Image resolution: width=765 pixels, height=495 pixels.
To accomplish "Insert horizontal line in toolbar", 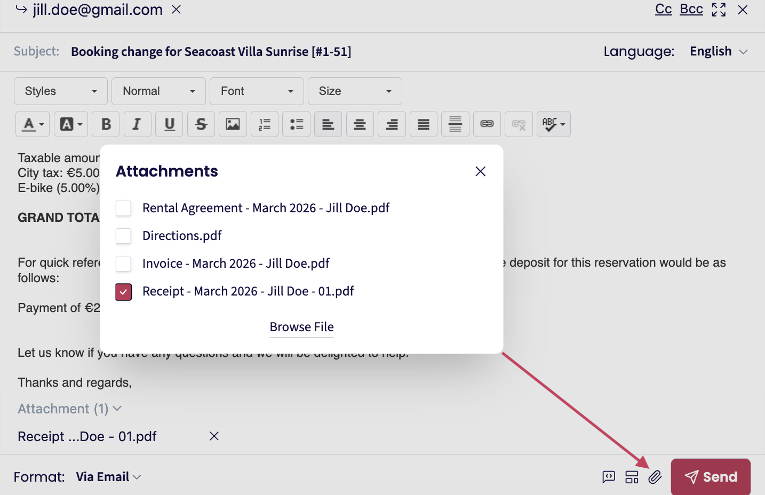I will click(455, 124).
